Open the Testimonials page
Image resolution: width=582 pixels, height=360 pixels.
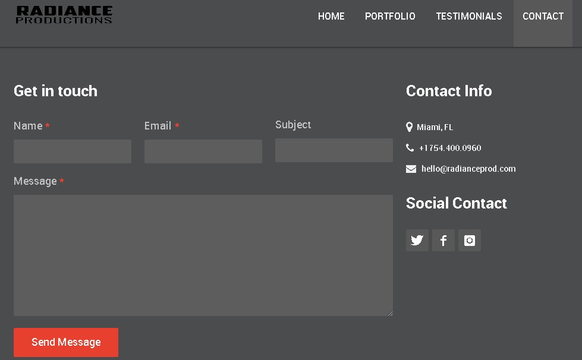coord(469,16)
